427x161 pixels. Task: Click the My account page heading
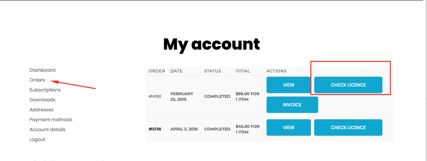[x=211, y=44]
